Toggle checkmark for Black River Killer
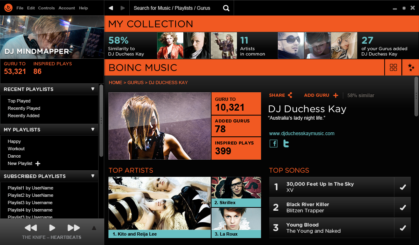Viewport: 419px width, 245px height. [403, 207]
